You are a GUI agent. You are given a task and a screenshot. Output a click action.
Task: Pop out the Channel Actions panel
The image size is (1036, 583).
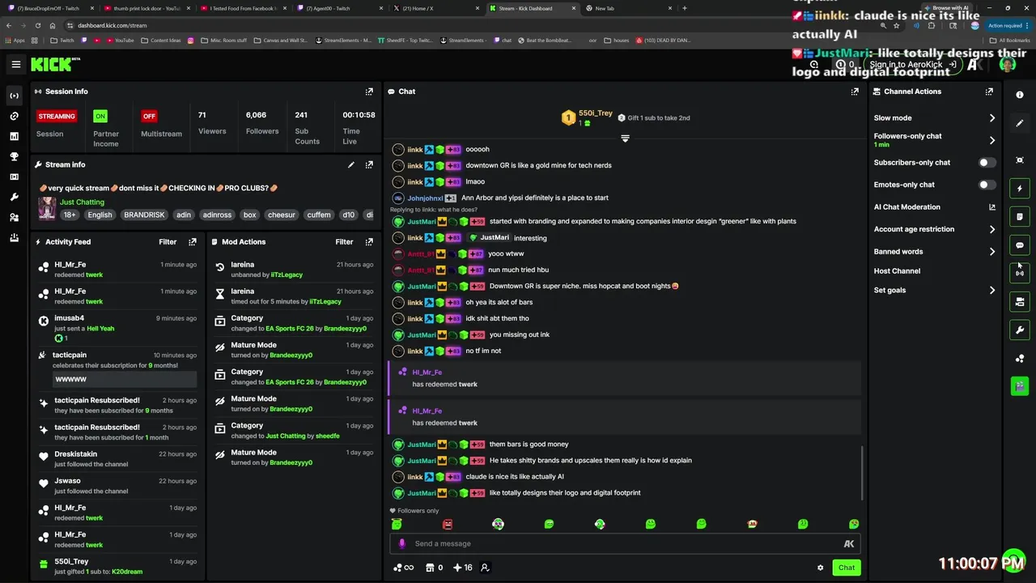pyautogui.click(x=989, y=91)
